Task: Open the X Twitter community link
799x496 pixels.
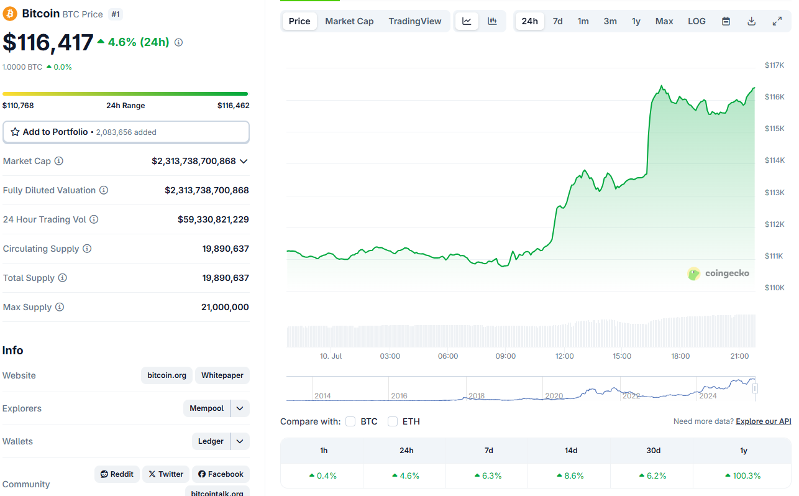Action: click(166, 474)
